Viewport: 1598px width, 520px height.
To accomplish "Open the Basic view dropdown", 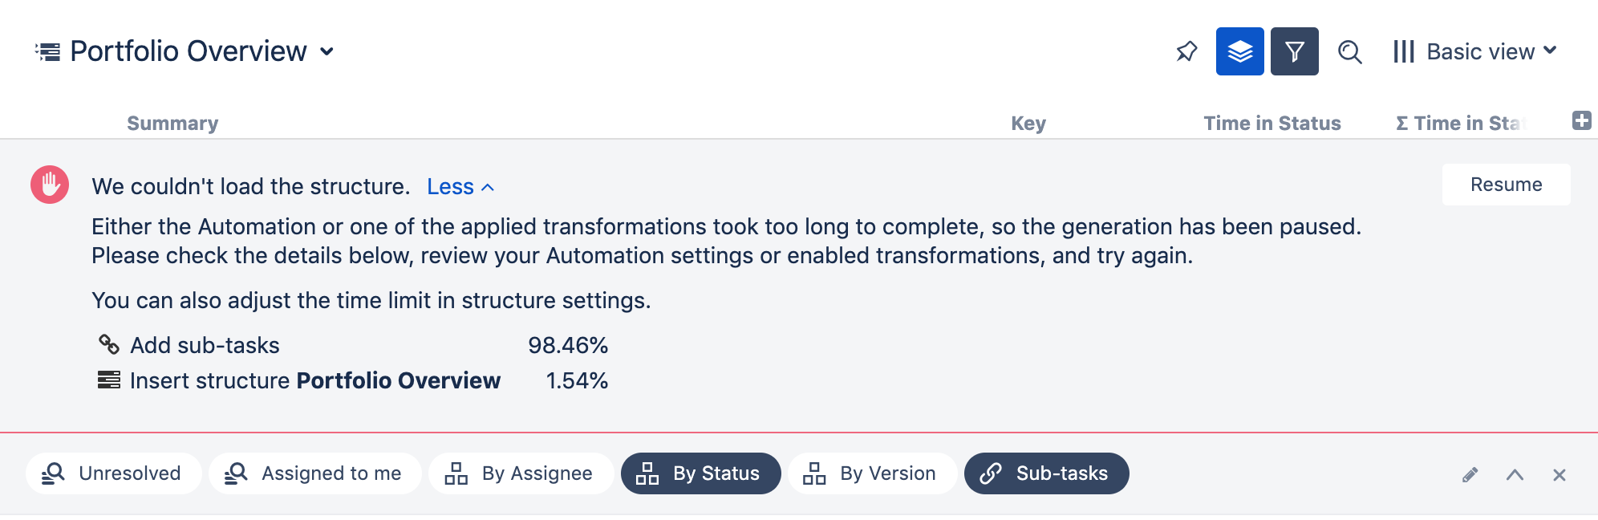I will click(x=1475, y=51).
